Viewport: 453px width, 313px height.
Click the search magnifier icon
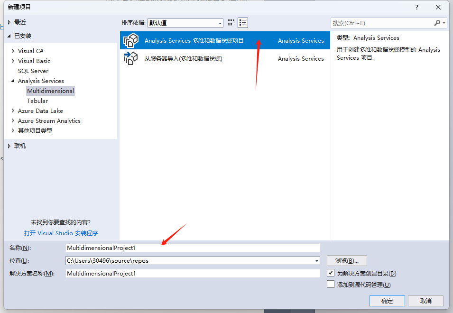(437, 23)
